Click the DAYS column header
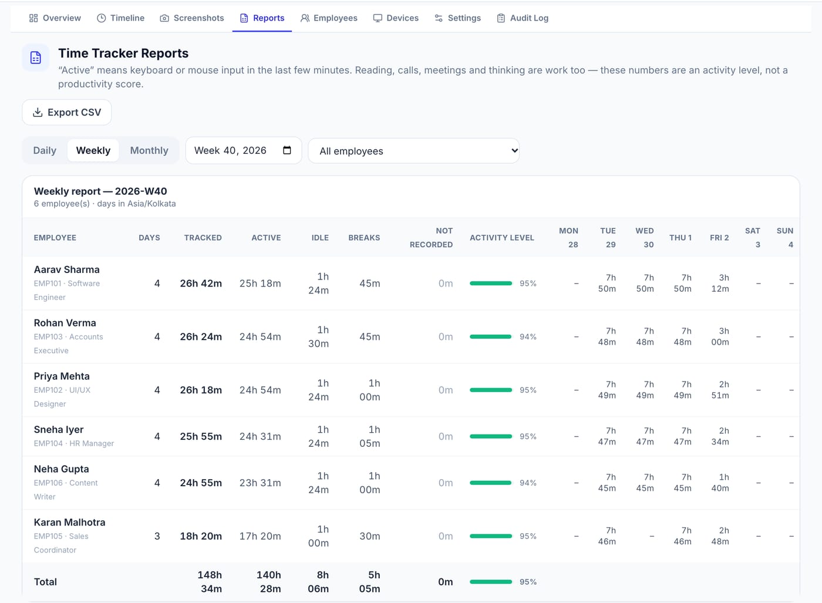822x603 pixels. (149, 238)
